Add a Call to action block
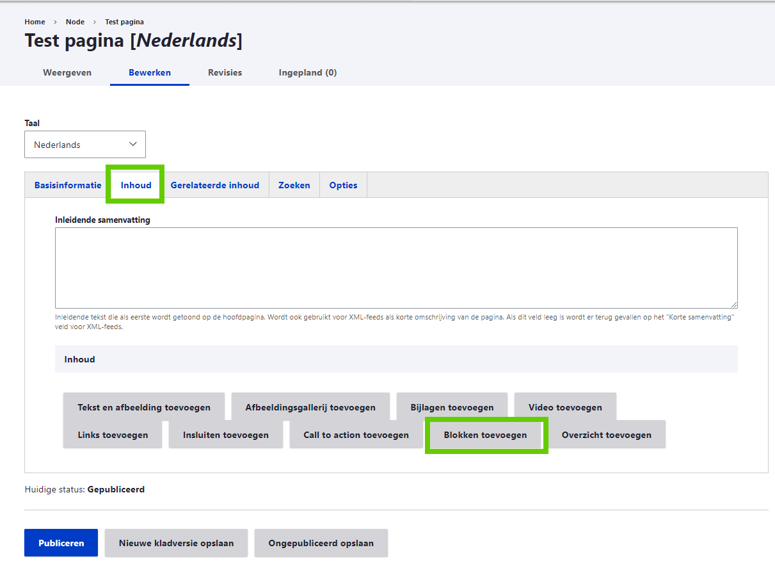The height and width of the screenshot is (575, 775). tap(356, 435)
